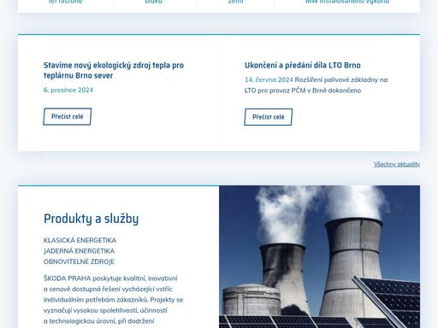Select OBNOVITELNÉ ZDROJE link
The width and height of the screenshot is (438, 328).
(x=79, y=261)
